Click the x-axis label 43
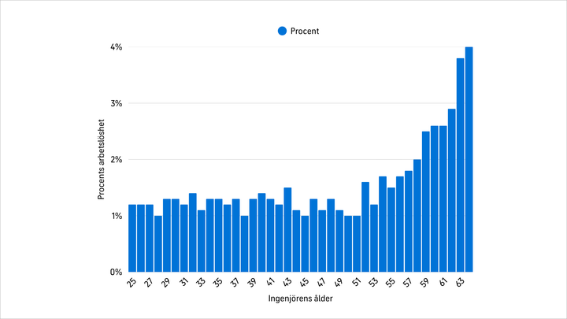This screenshot has width=567, height=319. tap(287, 282)
